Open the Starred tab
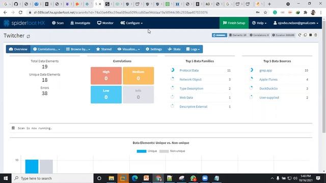Screen dimensions: 326x183 click(x=104, y=49)
